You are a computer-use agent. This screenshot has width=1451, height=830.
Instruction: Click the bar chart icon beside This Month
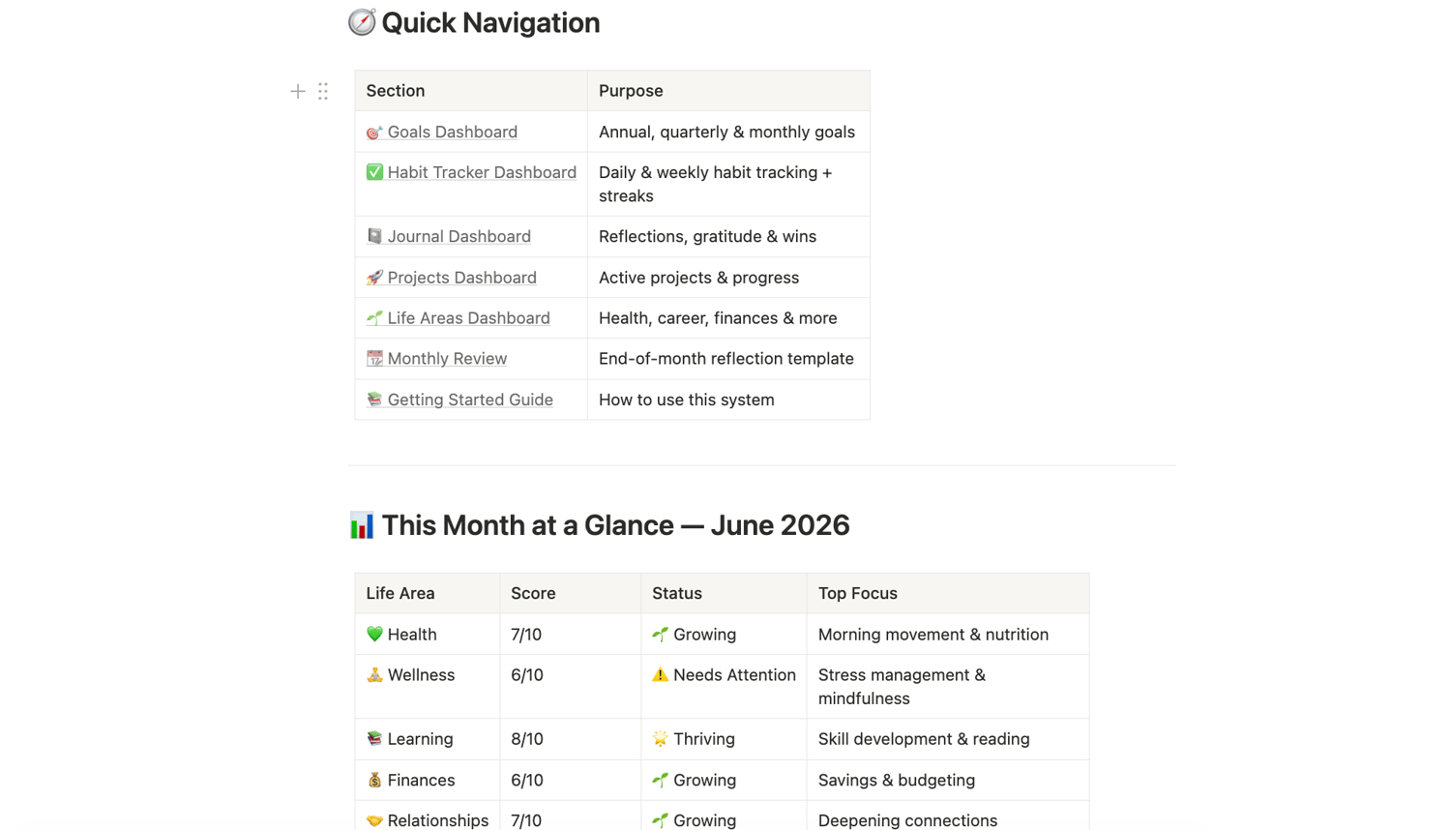362,525
